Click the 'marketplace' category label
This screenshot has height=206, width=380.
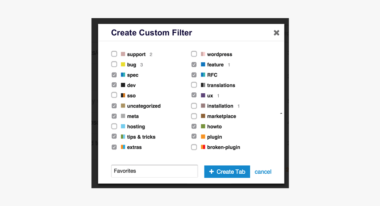221,117
